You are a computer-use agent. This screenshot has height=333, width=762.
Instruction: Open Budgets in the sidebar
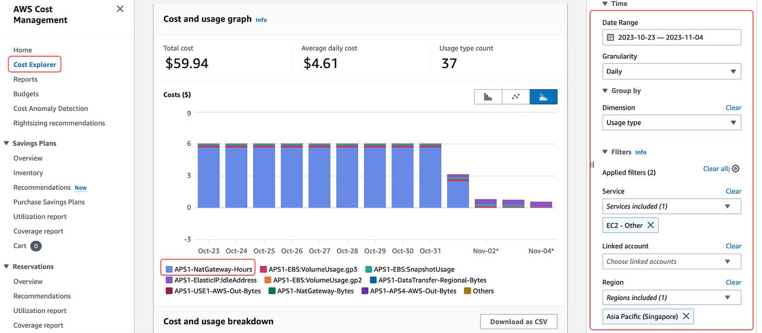26,94
